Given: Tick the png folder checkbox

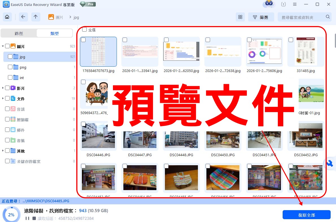Looking at the screenshot, I should click(10, 67).
